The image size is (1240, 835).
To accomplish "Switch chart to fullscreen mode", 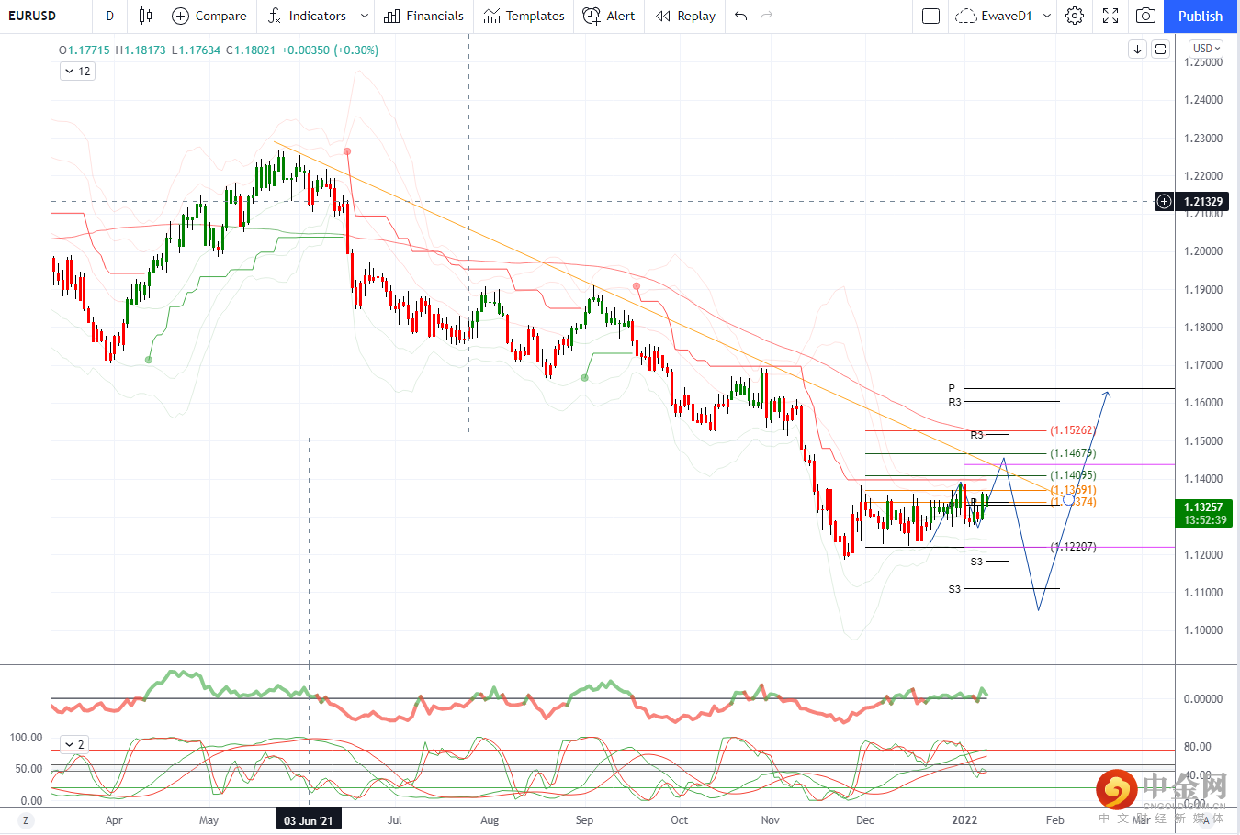I will pyautogui.click(x=1110, y=16).
